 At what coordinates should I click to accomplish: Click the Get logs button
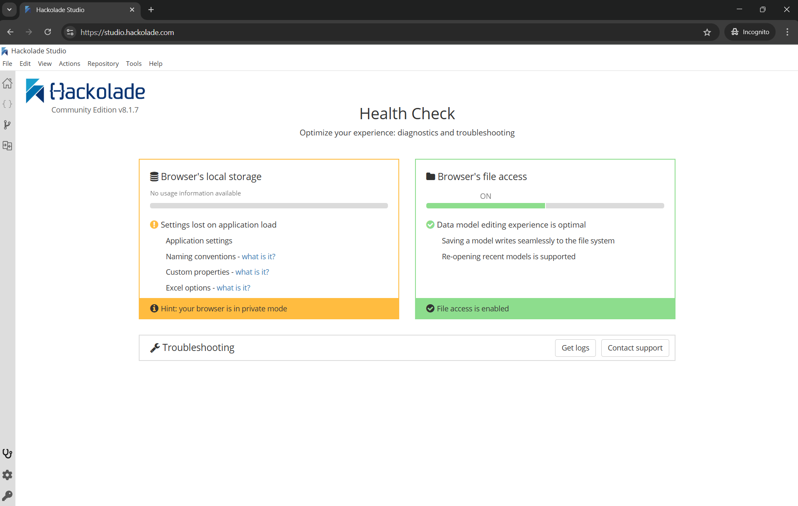pos(575,348)
